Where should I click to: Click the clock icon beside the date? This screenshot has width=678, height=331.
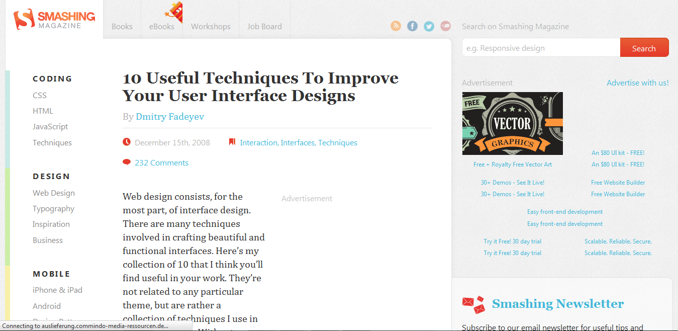(x=127, y=141)
